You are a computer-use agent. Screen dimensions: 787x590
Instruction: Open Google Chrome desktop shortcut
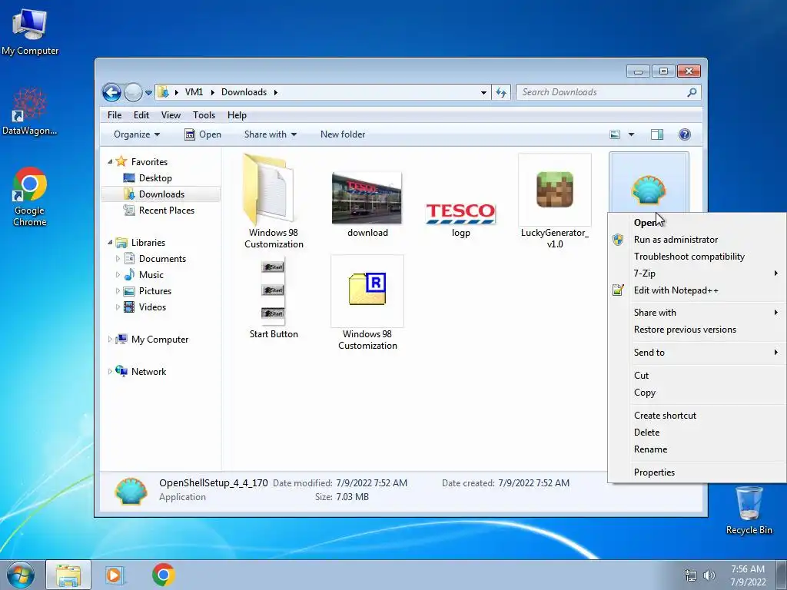[30, 197]
